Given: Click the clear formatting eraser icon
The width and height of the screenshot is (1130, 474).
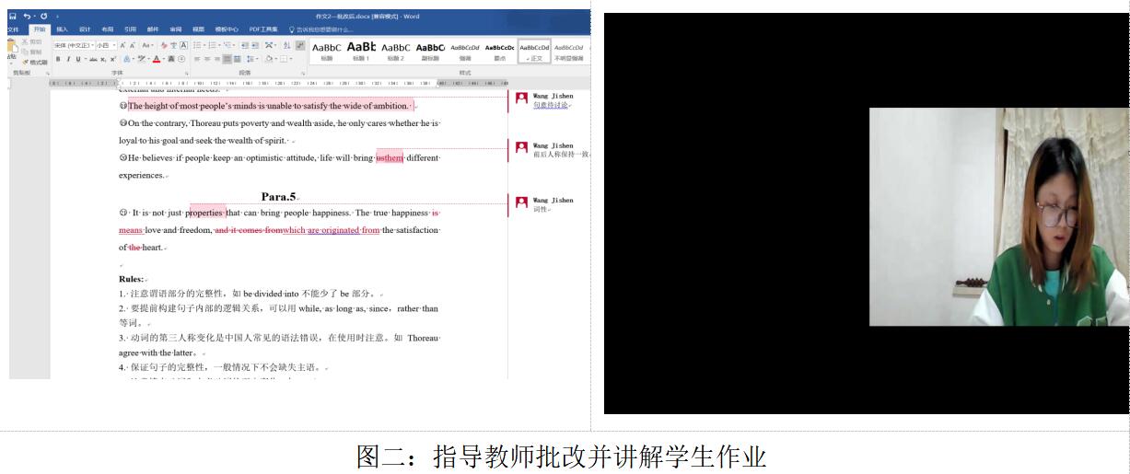Looking at the screenshot, I should pos(163,45).
